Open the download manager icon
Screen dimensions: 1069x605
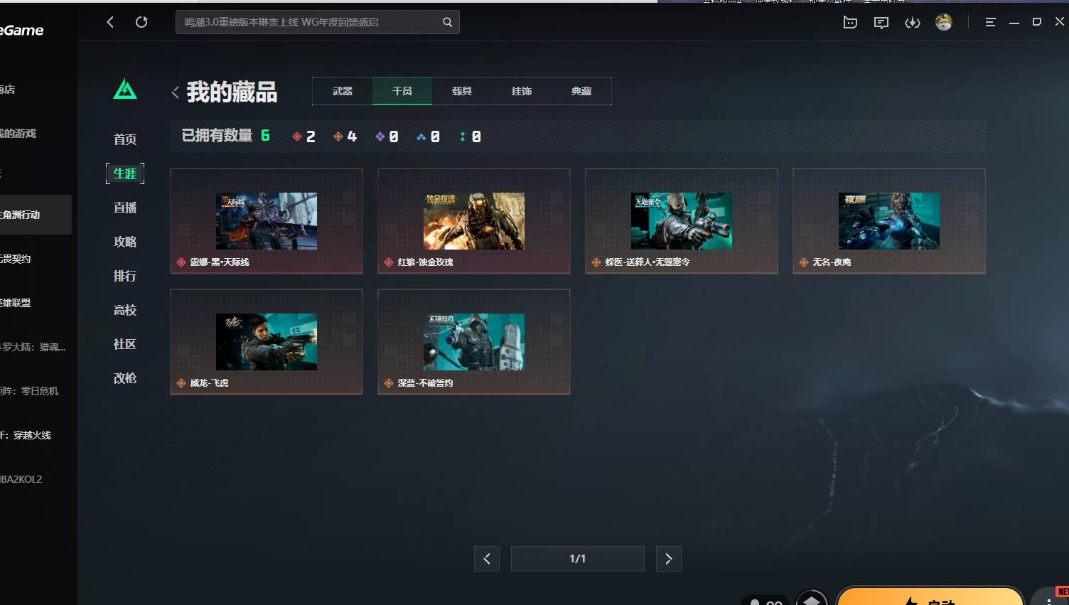pyautogui.click(x=913, y=23)
